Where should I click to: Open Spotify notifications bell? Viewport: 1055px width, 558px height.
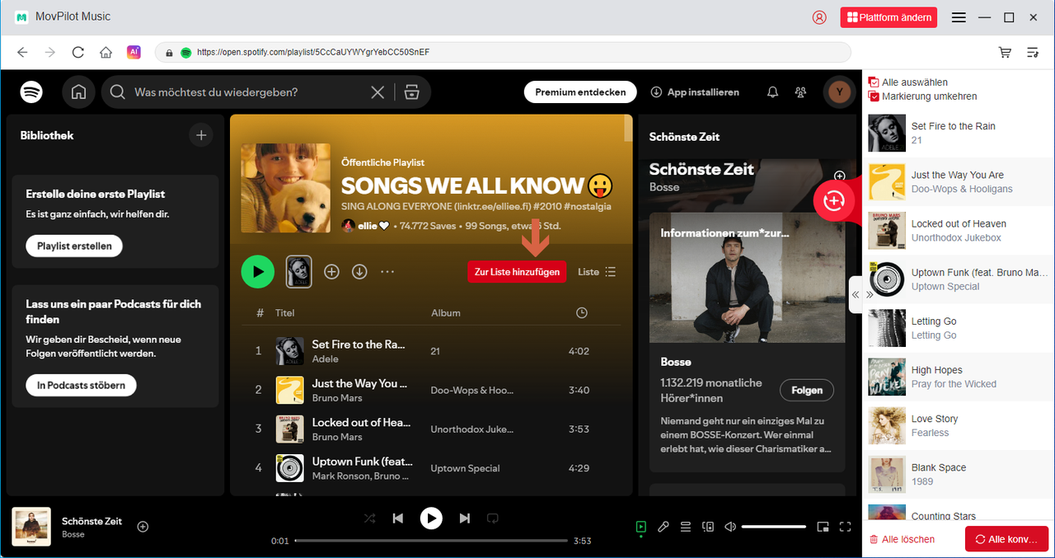tap(772, 92)
